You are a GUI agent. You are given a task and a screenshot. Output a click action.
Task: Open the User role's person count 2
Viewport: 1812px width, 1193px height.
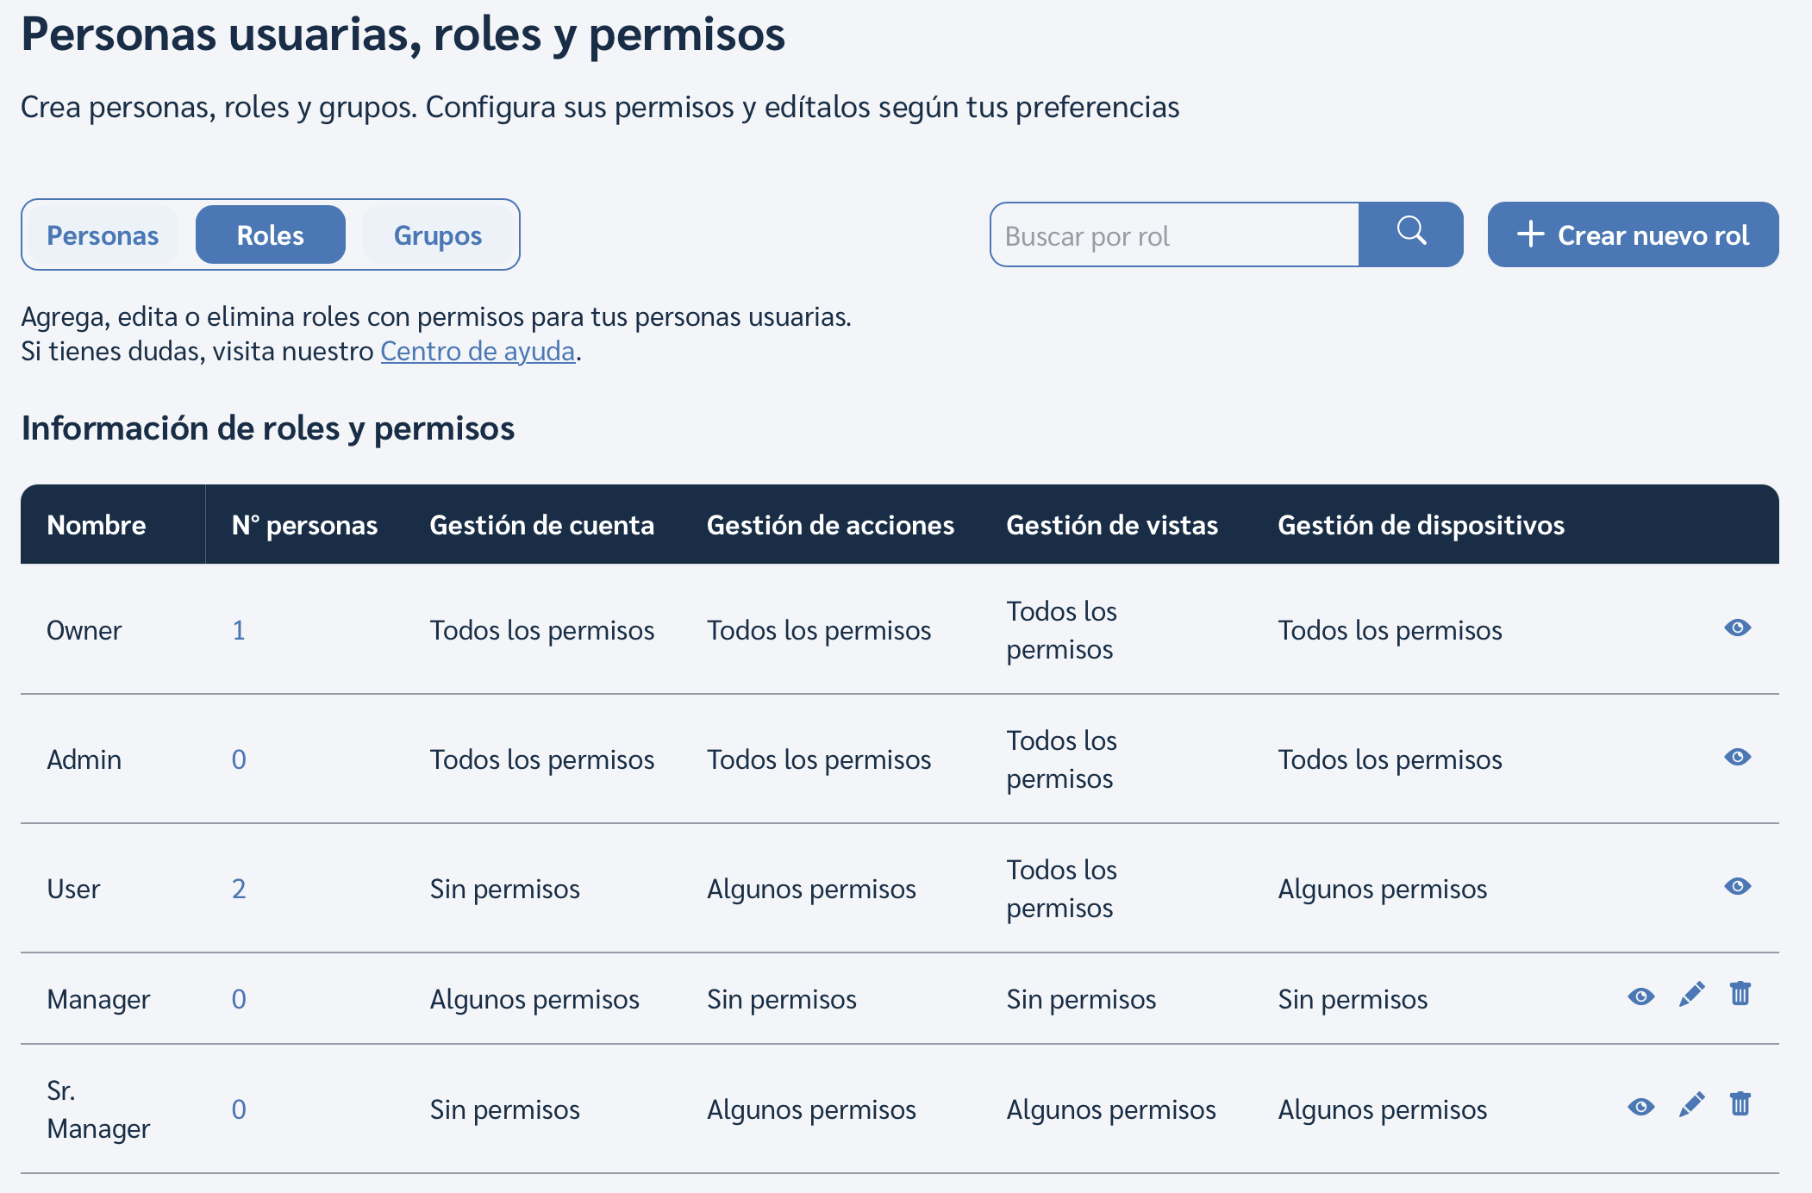[x=239, y=889]
